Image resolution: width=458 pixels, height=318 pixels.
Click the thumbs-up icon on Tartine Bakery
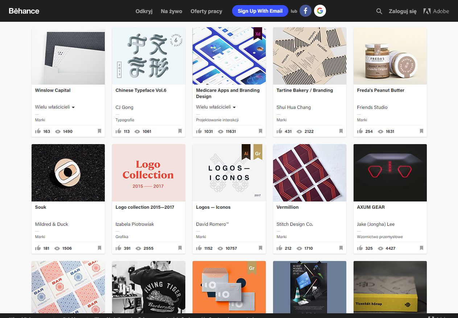tap(280, 131)
